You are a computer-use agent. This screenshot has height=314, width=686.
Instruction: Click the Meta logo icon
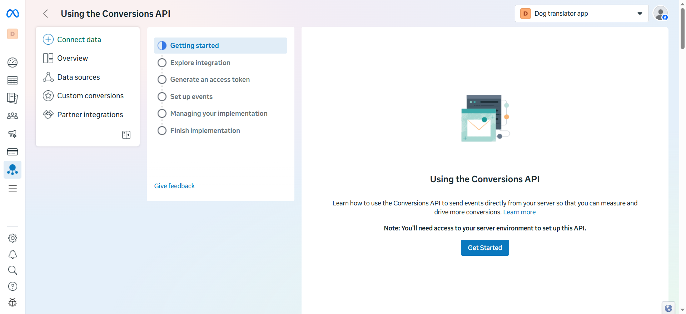(x=13, y=14)
